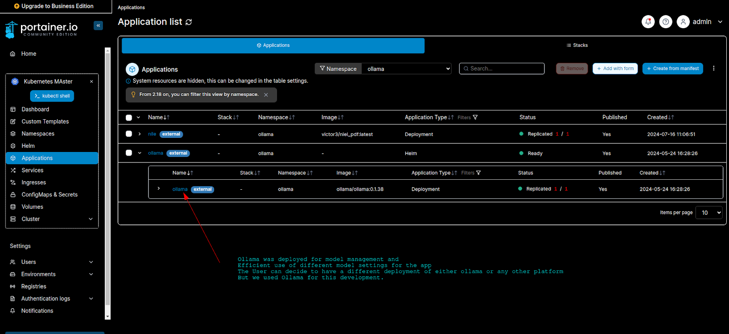The height and width of the screenshot is (334, 729).
Task: Switch to the Applications tab
Action: point(273,46)
